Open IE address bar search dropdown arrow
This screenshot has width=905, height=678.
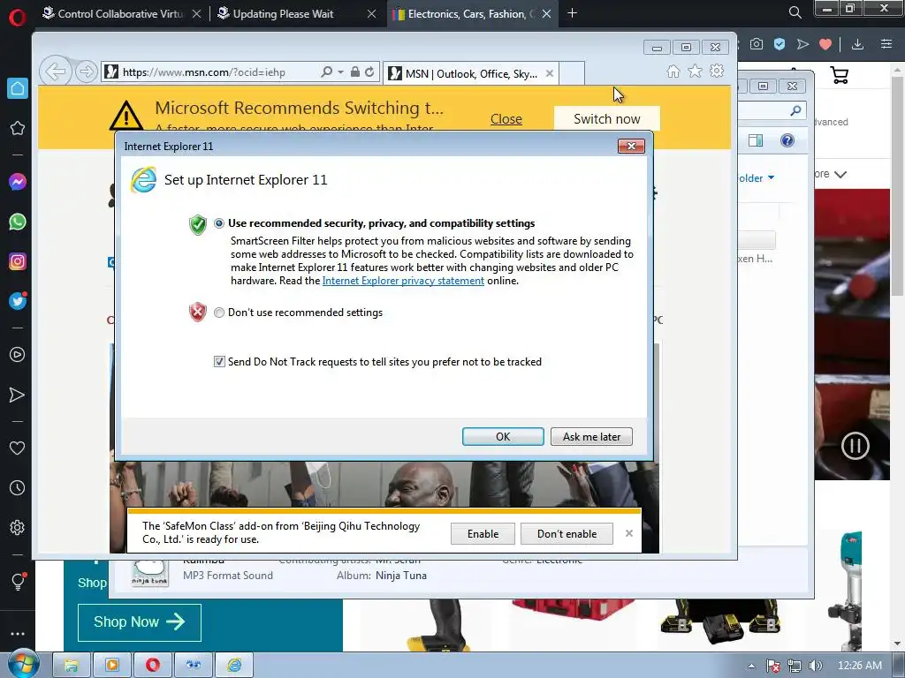point(340,72)
